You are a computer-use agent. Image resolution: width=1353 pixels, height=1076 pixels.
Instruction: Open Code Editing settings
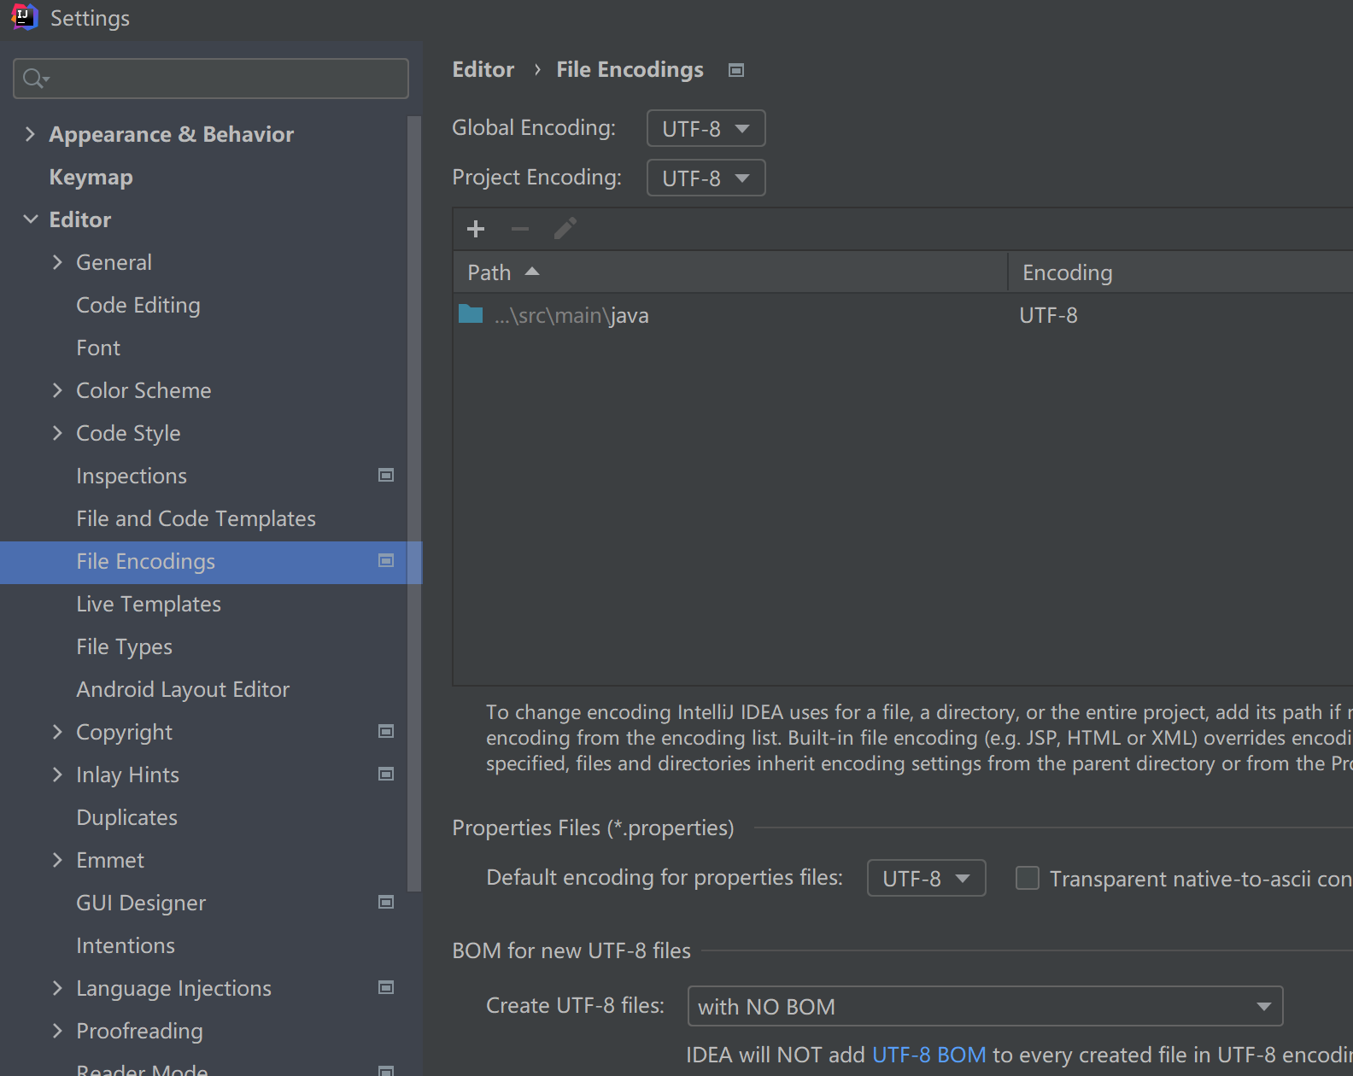click(138, 305)
